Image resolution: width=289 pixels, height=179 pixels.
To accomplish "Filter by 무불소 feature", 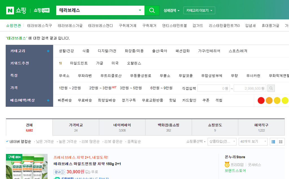I will point(165,76).
